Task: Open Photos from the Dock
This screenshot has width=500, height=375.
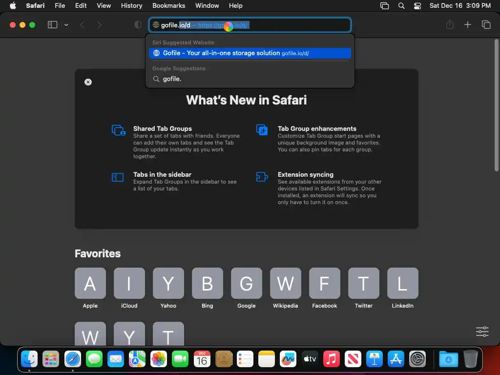Action: point(159,359)
